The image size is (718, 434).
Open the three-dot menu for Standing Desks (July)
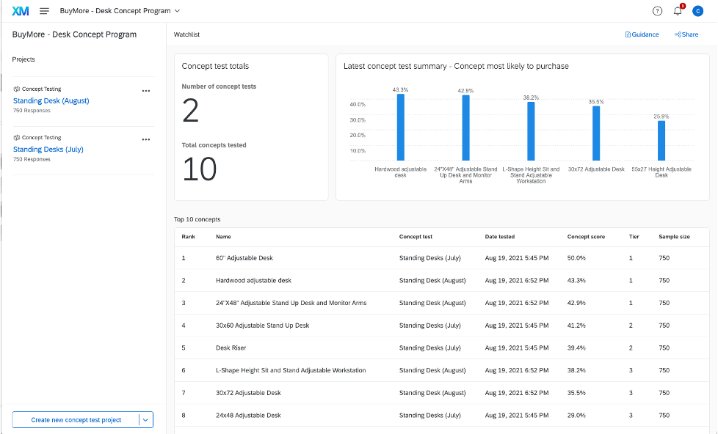[146, 139]
